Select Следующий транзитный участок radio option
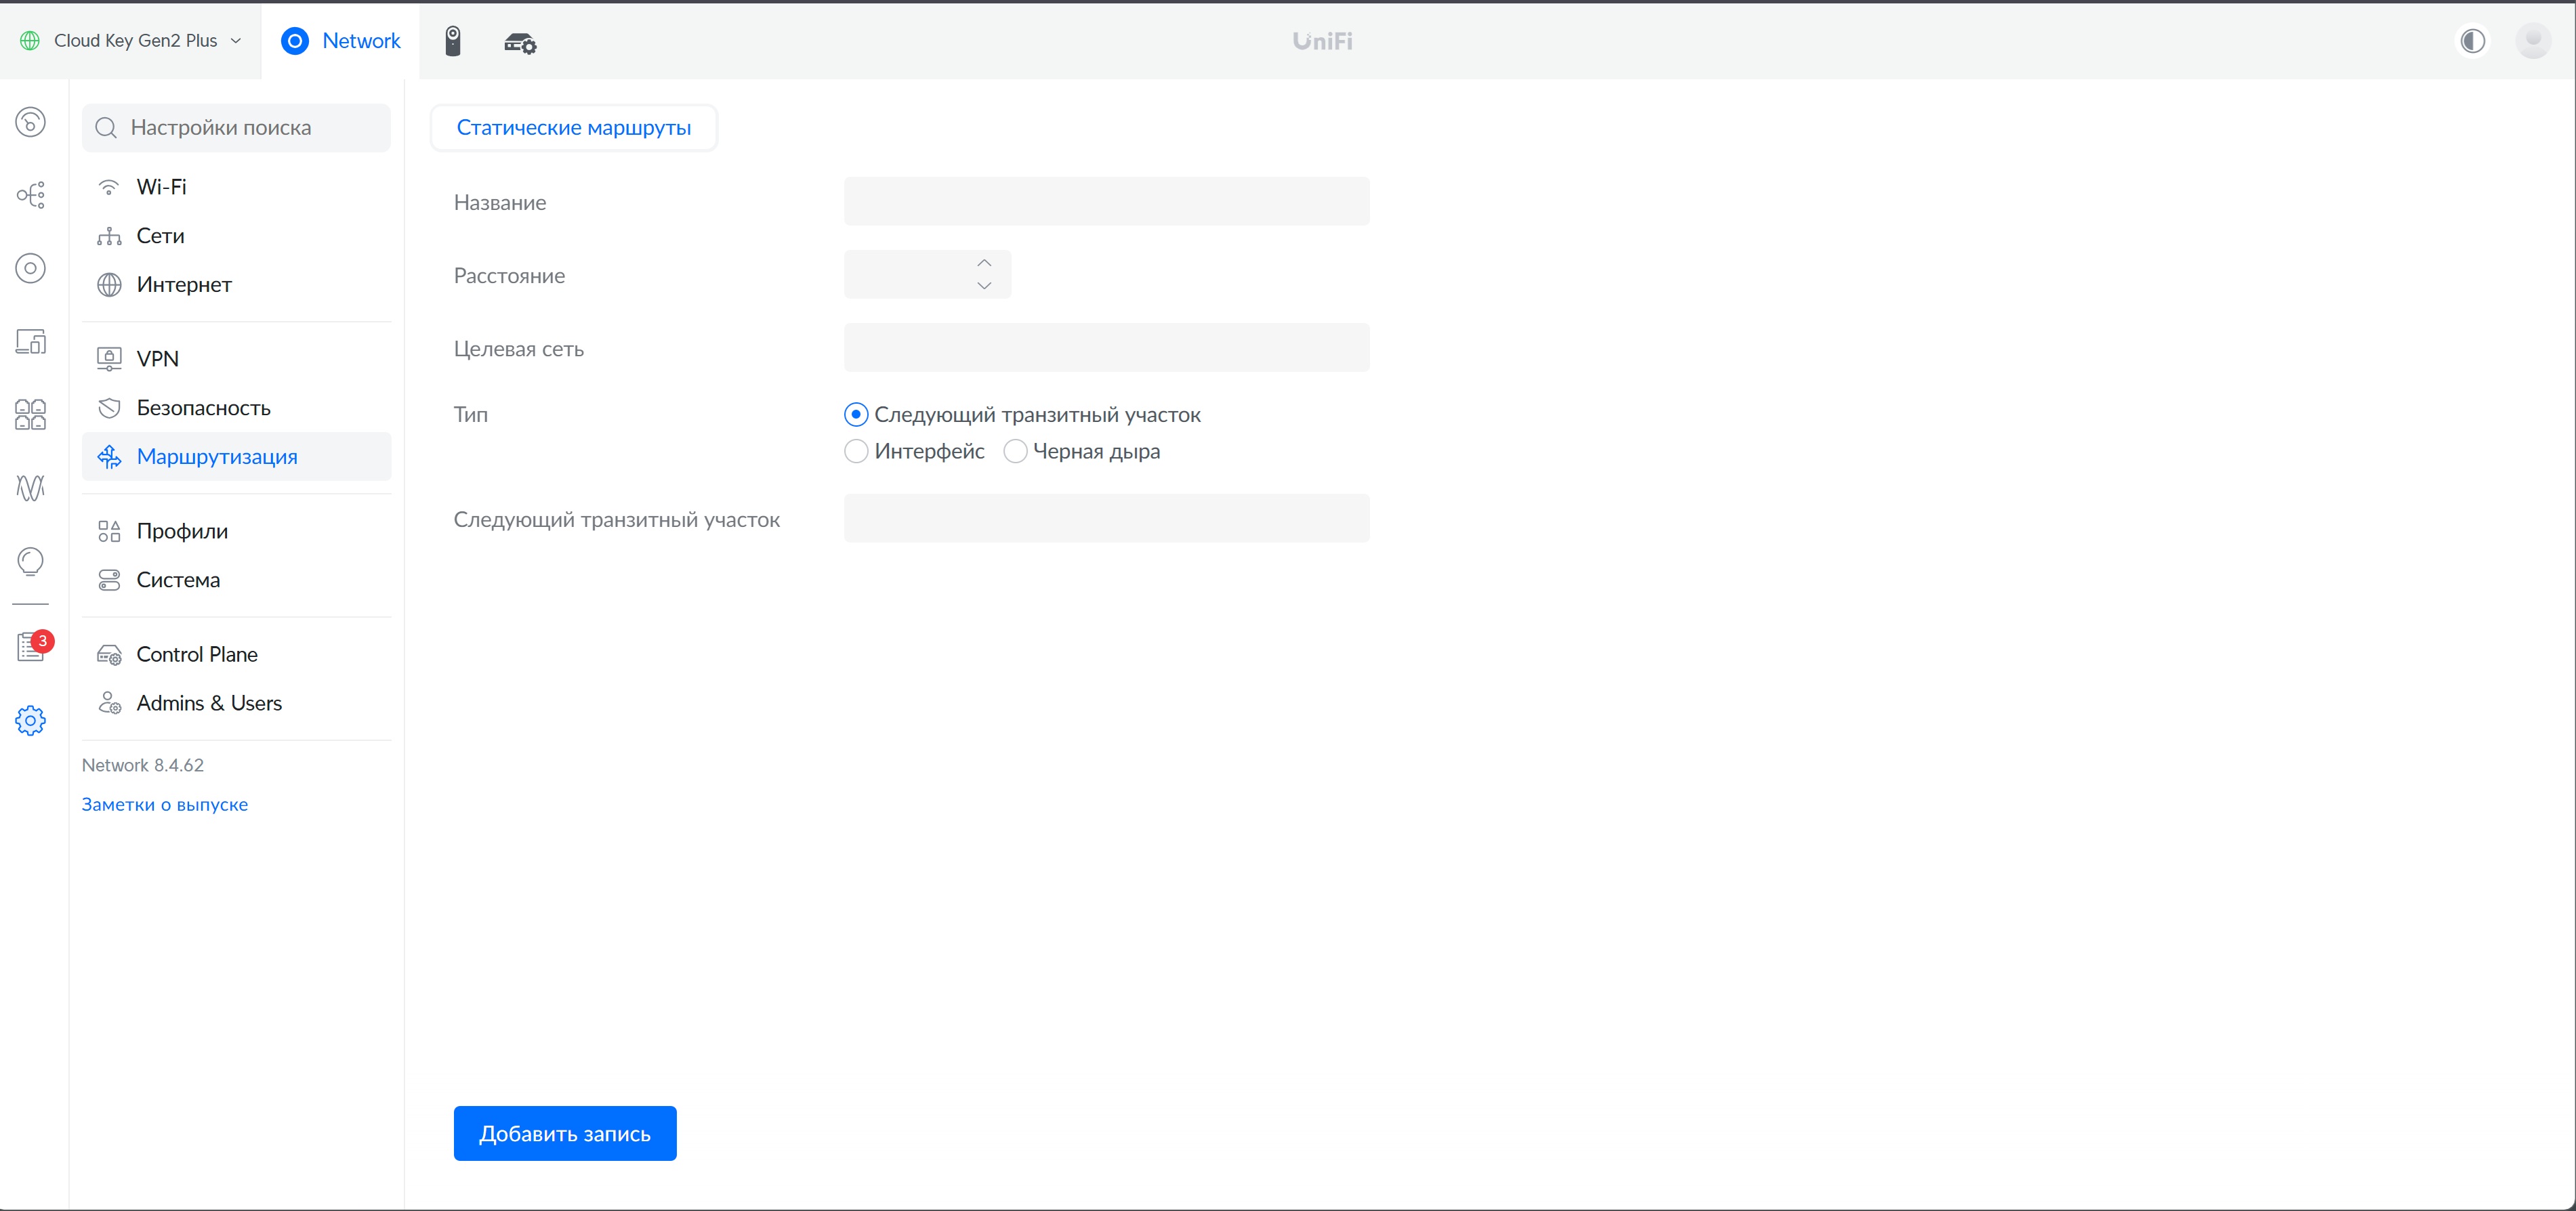 (856, 415)
